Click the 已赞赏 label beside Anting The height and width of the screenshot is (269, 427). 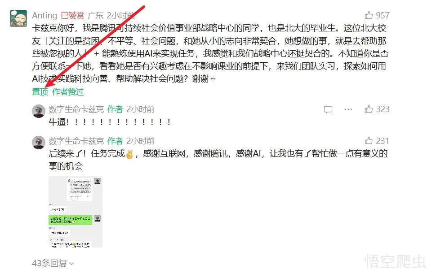click(x=72, y=16)
